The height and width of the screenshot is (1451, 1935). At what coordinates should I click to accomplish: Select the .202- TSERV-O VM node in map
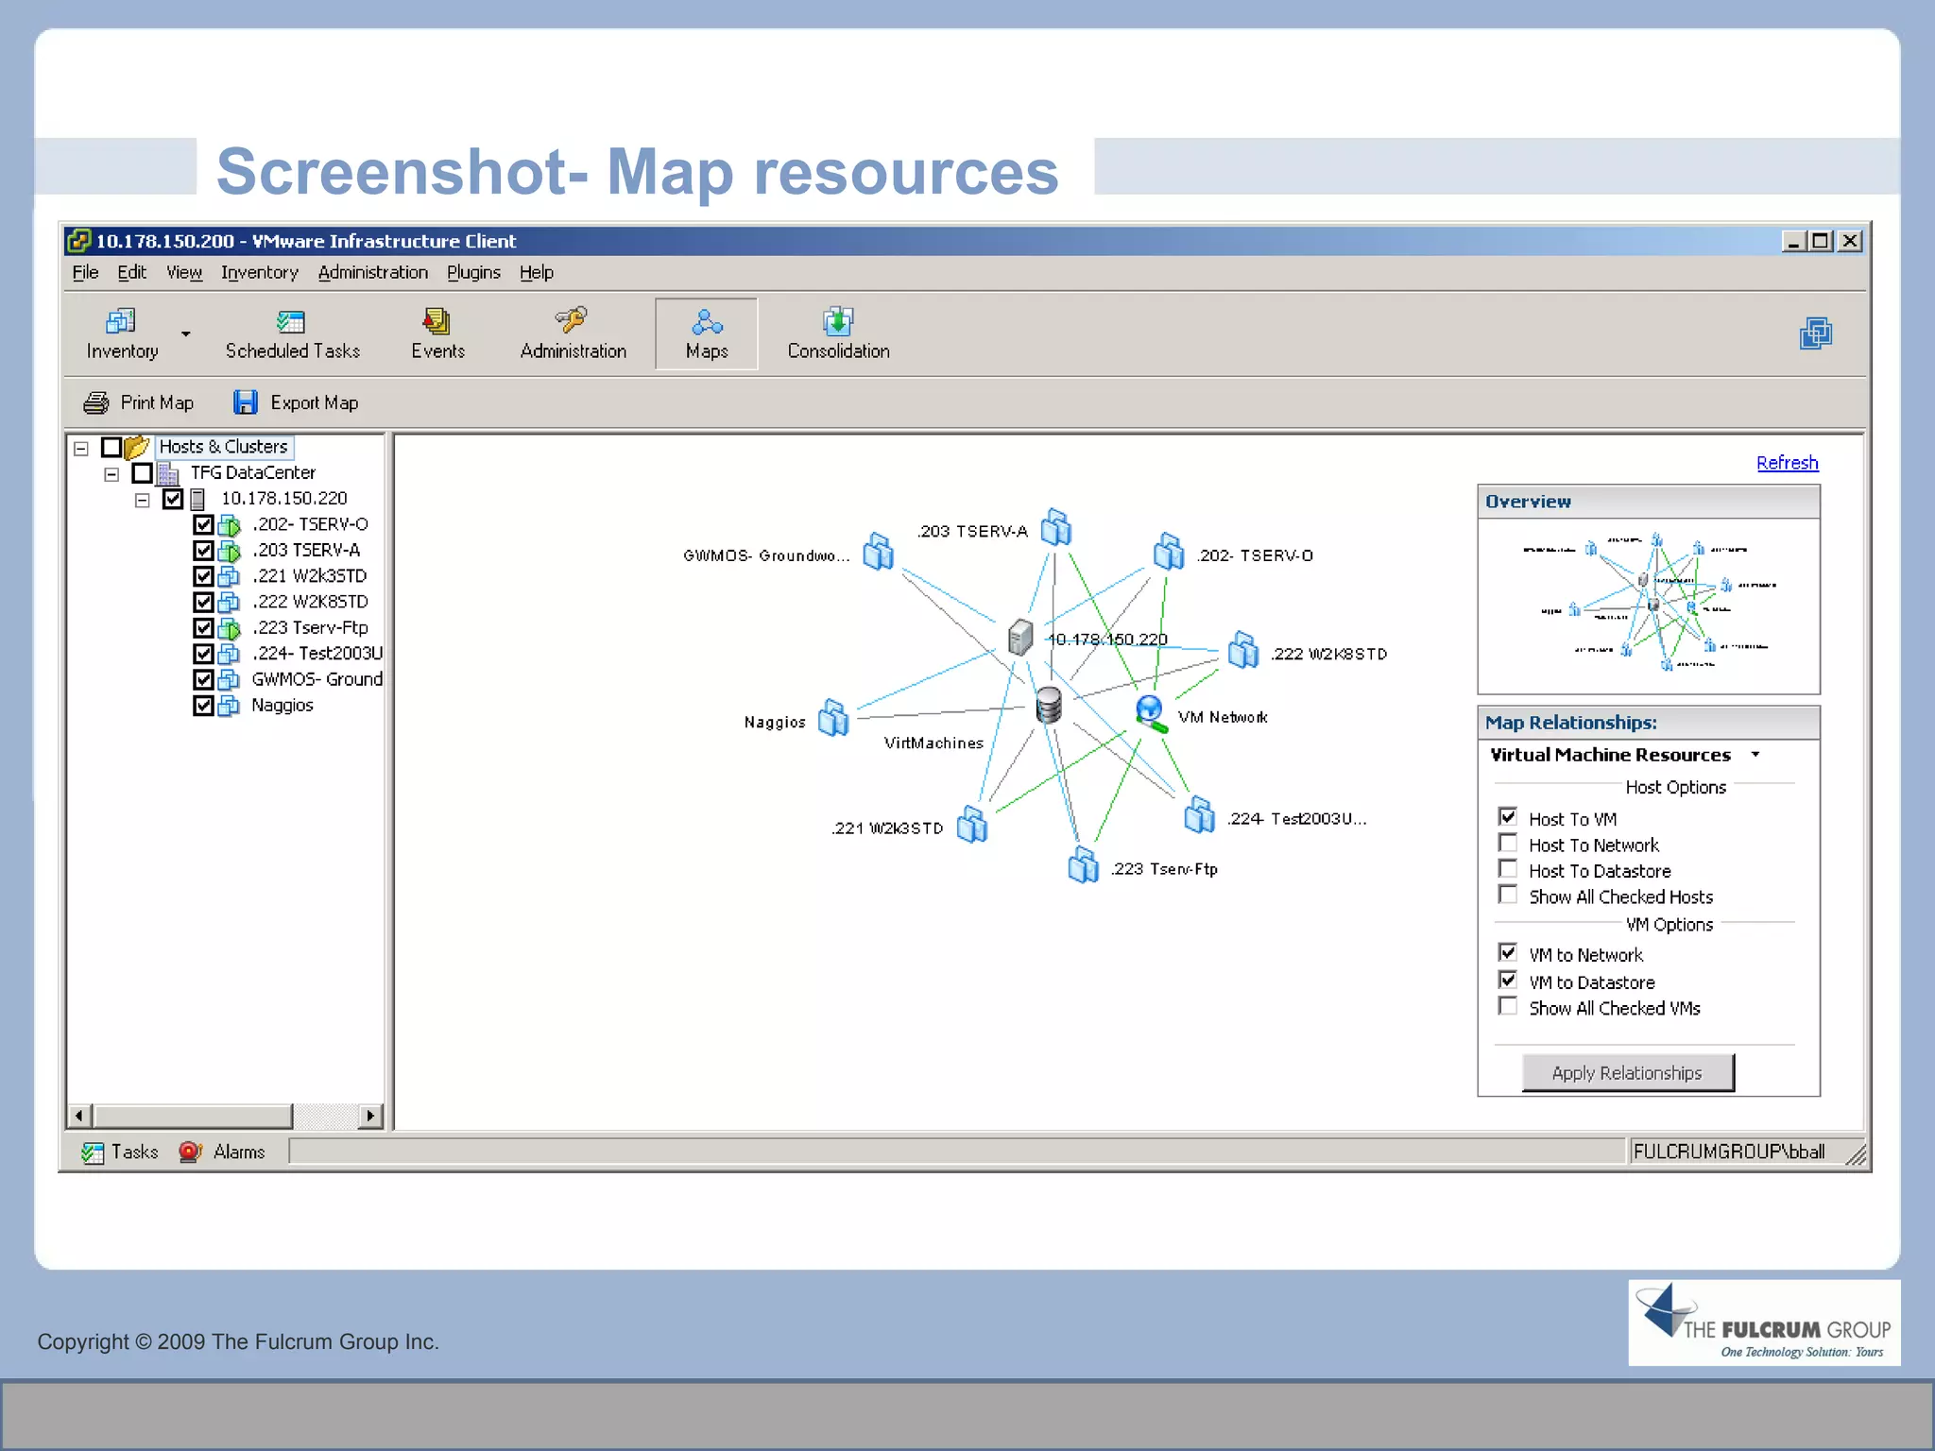[1169, 551]
